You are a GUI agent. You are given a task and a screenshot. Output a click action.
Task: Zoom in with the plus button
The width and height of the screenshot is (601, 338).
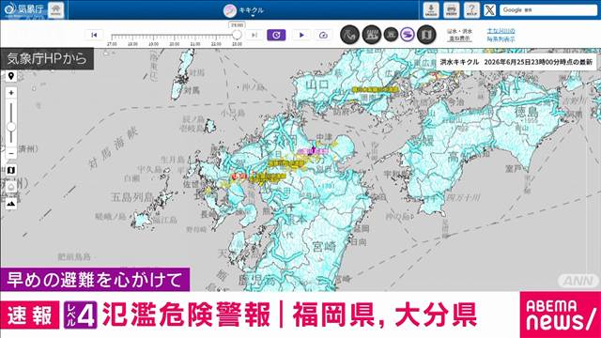coord(11,93)
